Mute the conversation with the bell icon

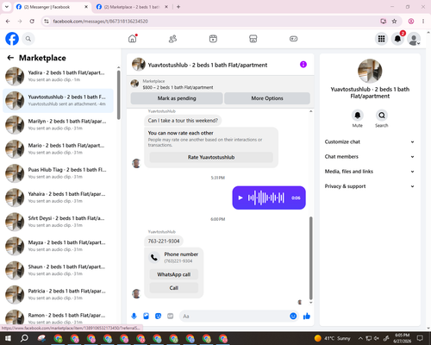click(x=358, y=116)
